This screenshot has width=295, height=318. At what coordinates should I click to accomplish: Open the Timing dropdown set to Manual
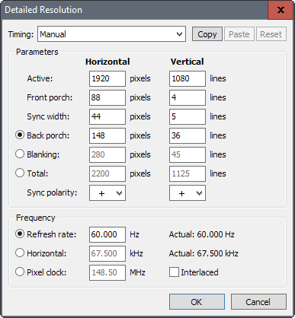pos(111,33)
